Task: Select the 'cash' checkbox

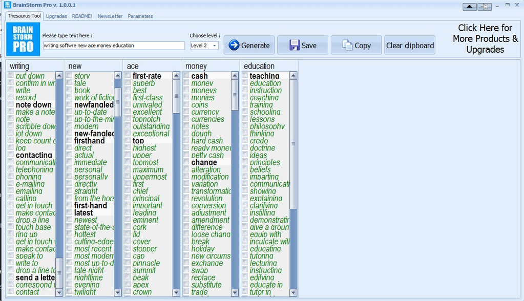Action: coord(186,75)
